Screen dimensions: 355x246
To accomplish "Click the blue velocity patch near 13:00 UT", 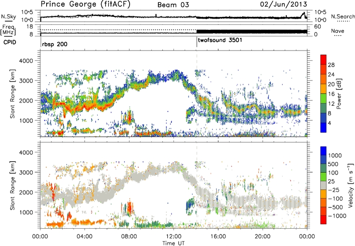I will (189, 206).
